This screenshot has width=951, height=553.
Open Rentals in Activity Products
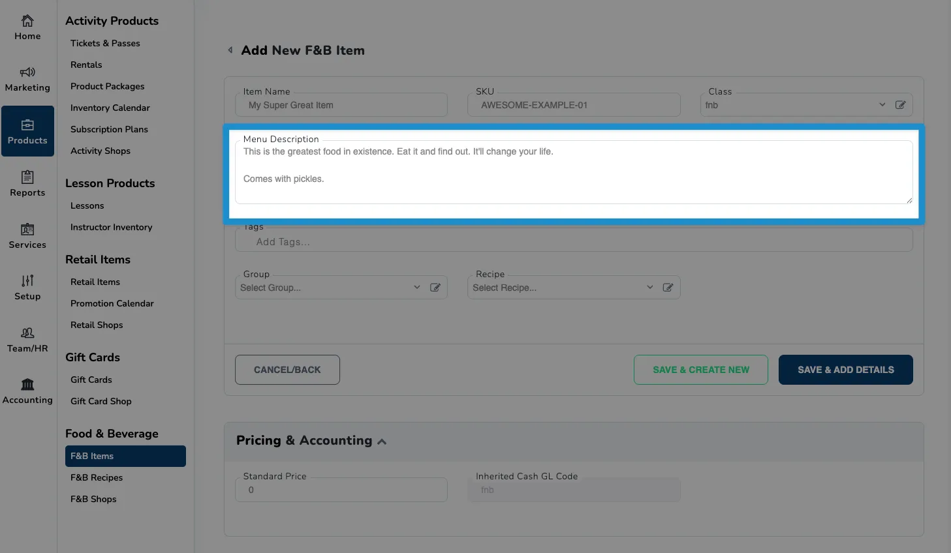(x=86, y=65)
